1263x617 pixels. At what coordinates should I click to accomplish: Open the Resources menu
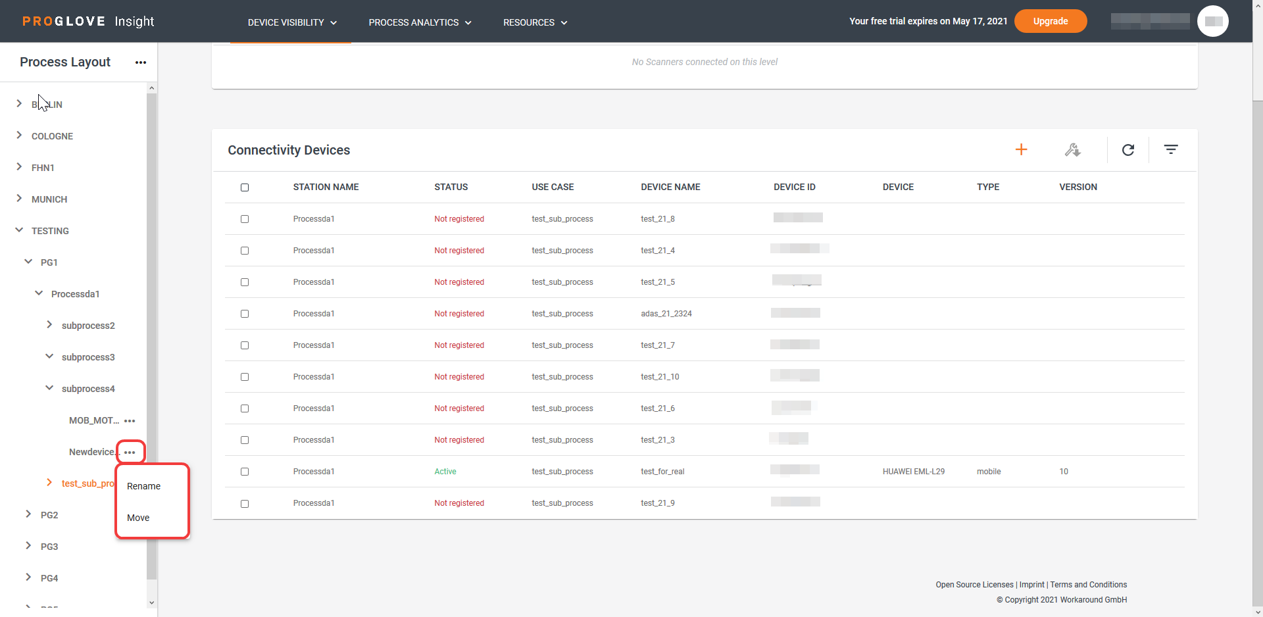[535, 22]
